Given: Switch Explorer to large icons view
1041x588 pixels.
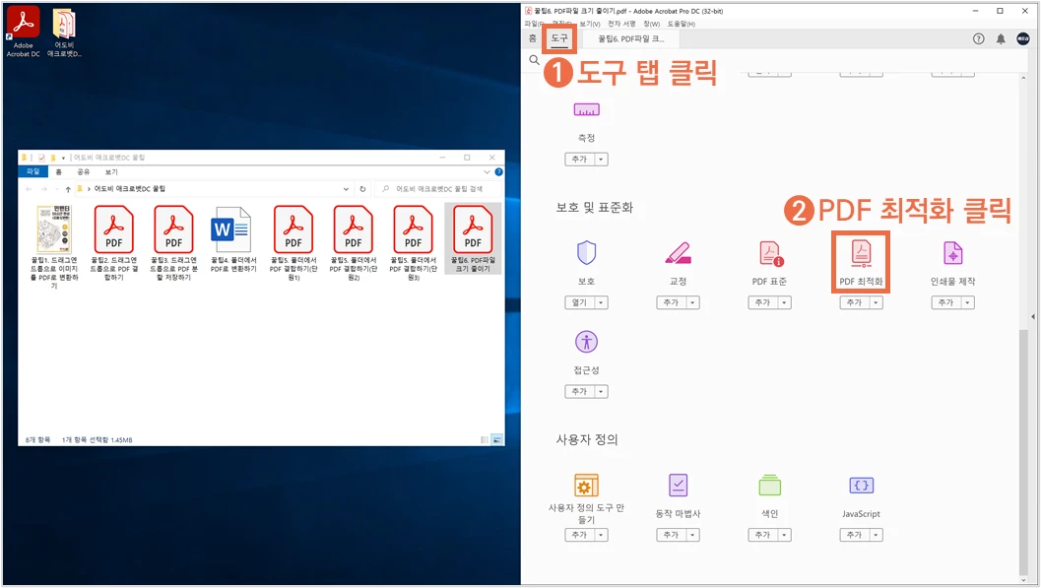Looking at the screenshot, I should (496, 439).
